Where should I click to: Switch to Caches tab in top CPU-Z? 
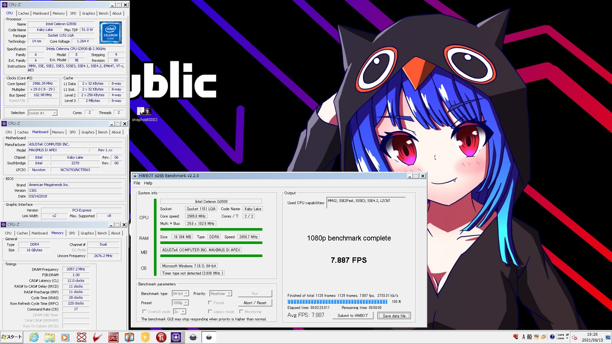(24, 13)
